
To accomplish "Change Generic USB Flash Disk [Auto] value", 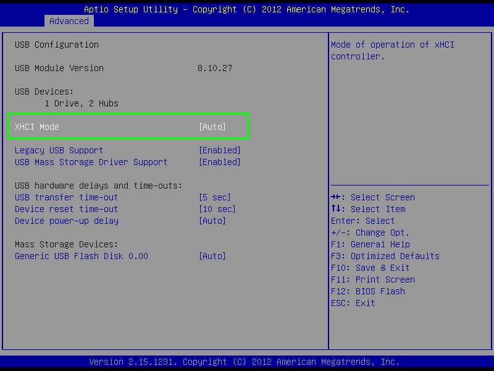I will point(212,256).
